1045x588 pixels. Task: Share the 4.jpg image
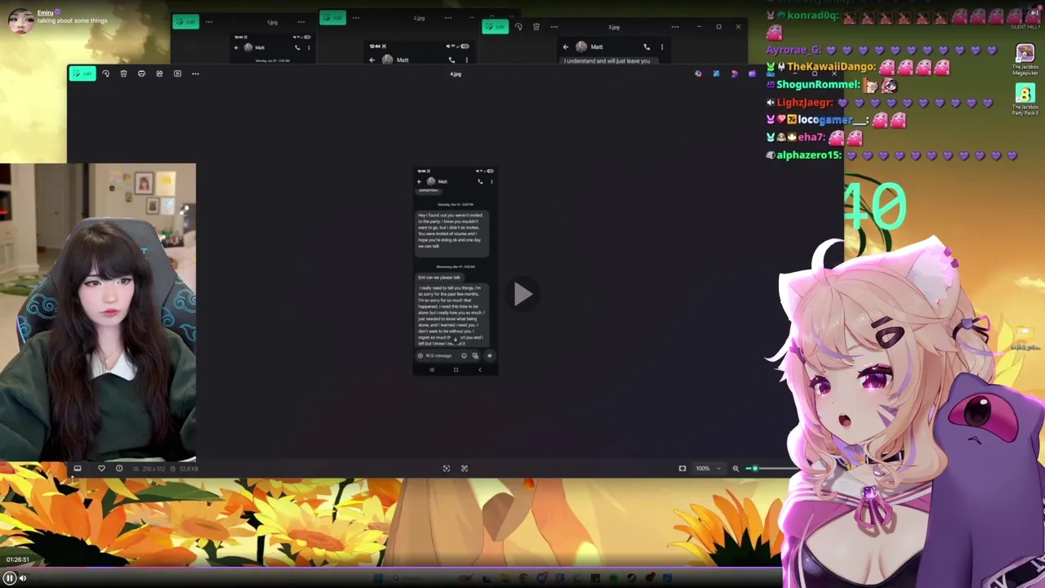tap(159, 73)
